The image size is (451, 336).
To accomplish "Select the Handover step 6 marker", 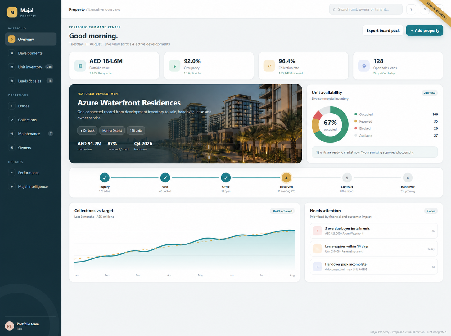I will 408,178.
